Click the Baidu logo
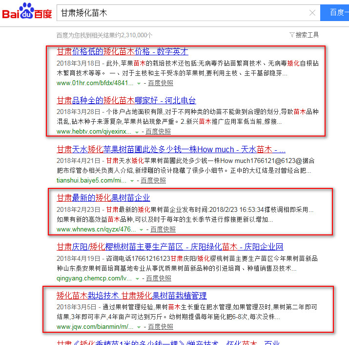 click(x=27, y=12)
